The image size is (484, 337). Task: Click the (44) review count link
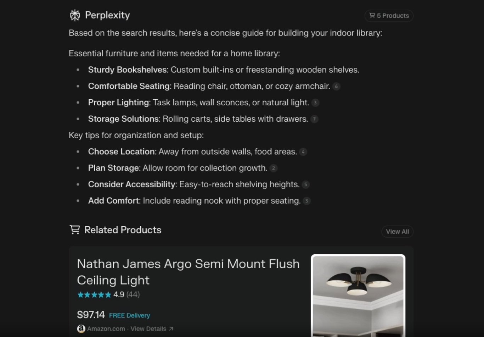pyautogui.click(x=133, y=294)
